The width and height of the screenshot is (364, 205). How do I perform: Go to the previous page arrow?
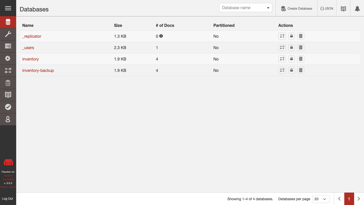(x=339, y=199)
